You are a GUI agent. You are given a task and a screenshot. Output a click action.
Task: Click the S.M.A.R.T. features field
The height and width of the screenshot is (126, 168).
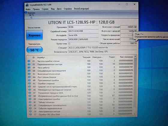click(x=102, y=52)
